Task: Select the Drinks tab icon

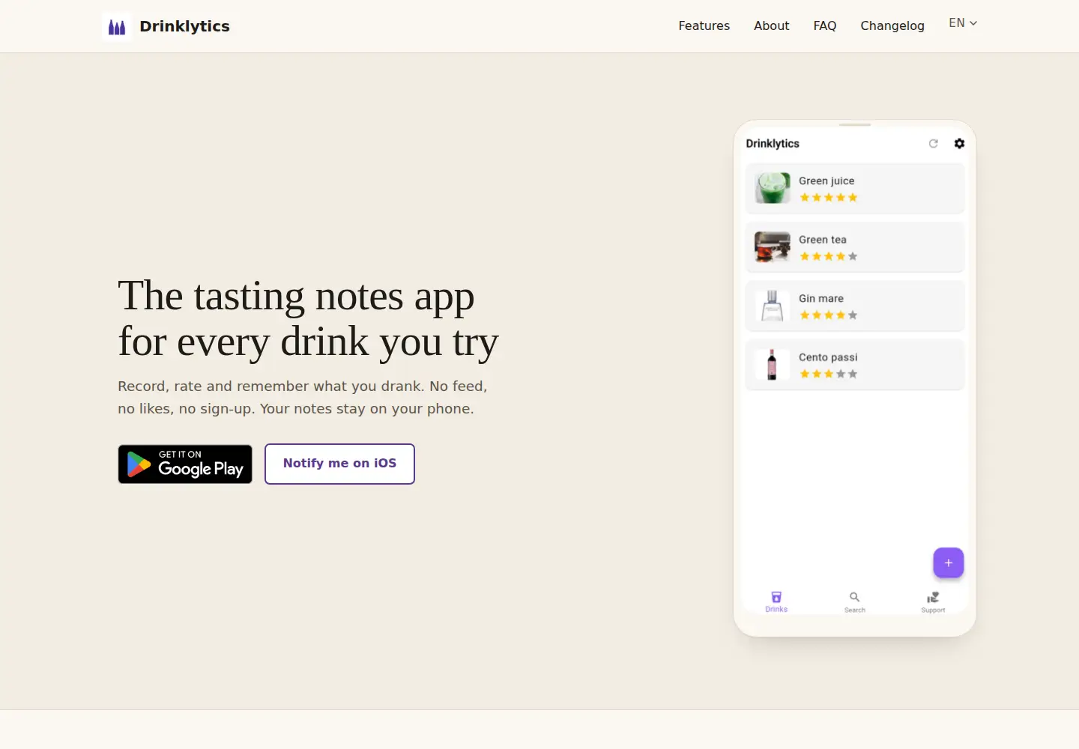Action: click(x=776, y=597)
